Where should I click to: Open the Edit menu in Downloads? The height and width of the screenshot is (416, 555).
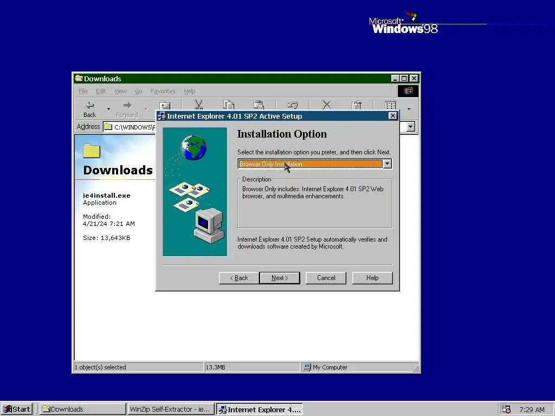coord(101,91)
